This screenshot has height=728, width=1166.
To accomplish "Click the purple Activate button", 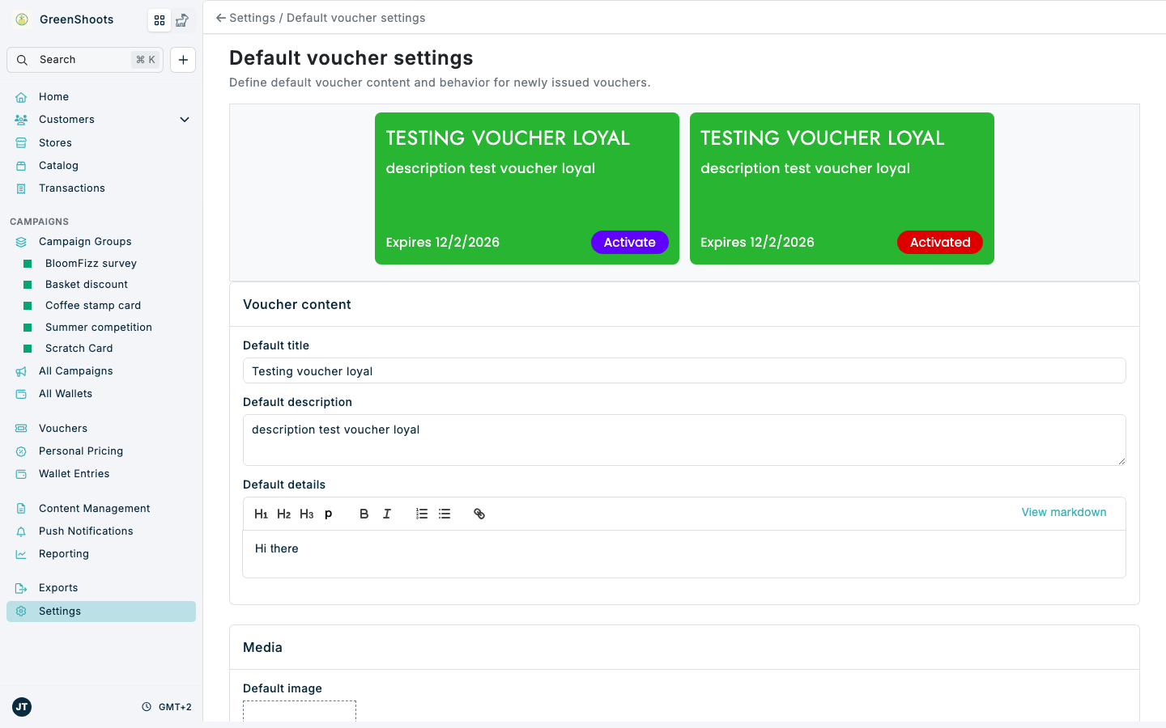I will tap(630, 243).
